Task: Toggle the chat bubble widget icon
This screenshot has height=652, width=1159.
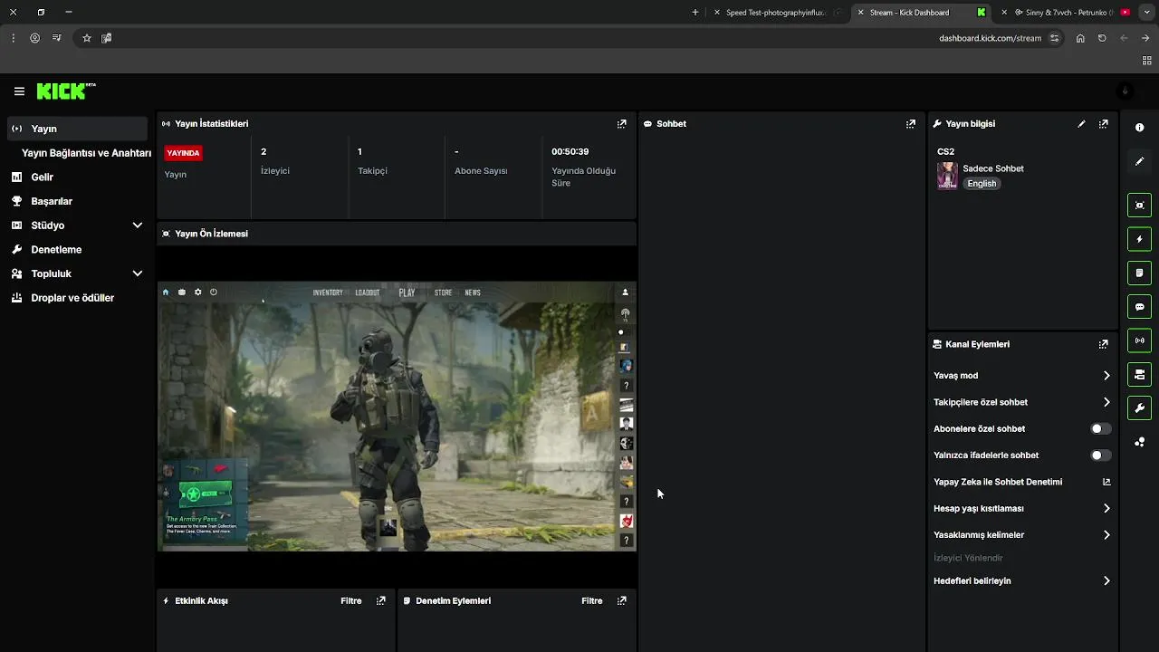Action: [x=1140, y=307]
